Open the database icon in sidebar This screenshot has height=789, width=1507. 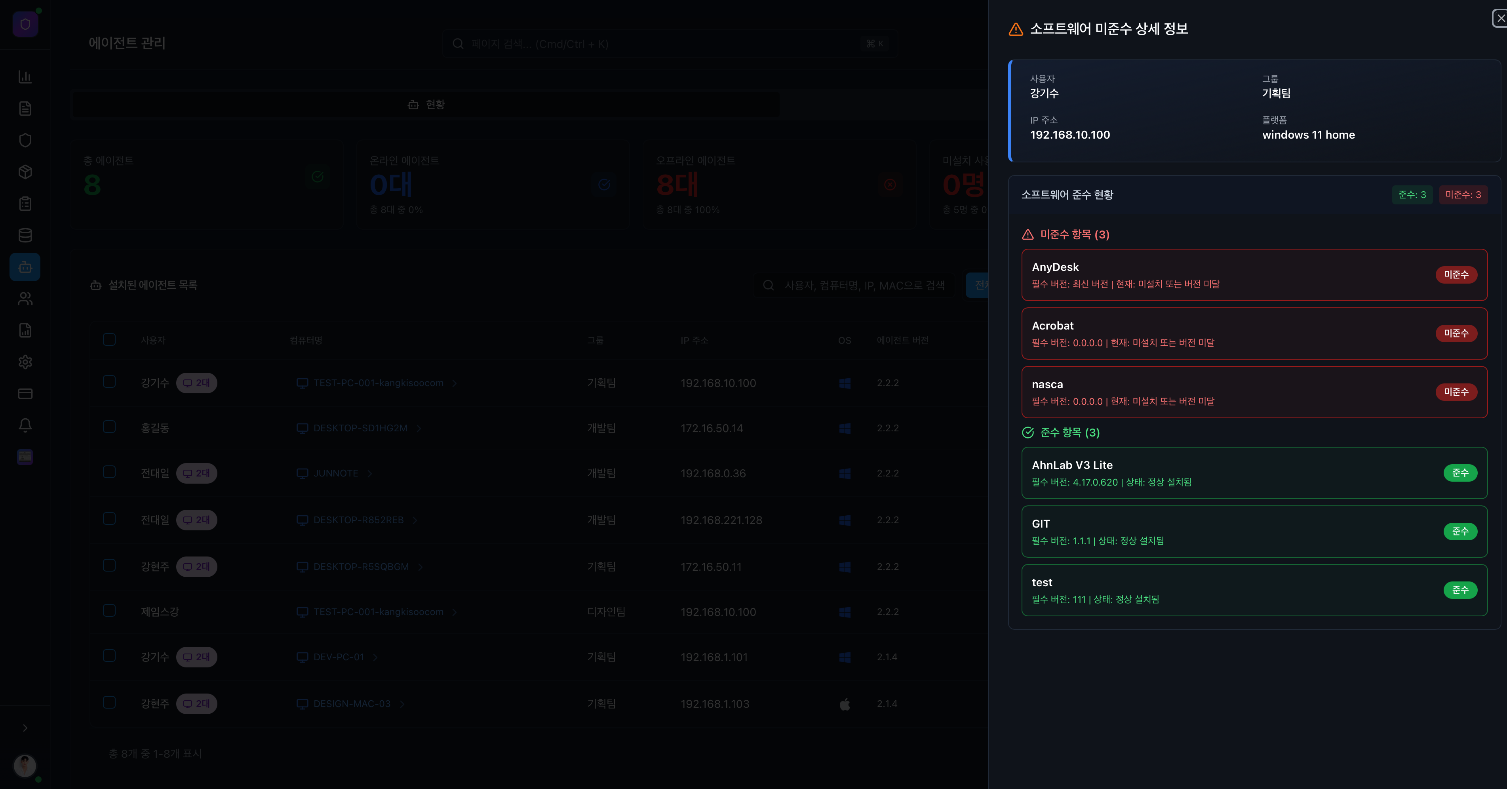click(x=25, y=235)
